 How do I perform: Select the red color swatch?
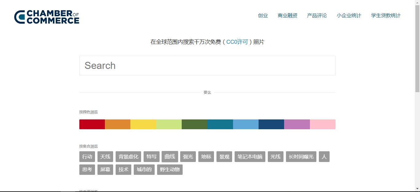92,124
